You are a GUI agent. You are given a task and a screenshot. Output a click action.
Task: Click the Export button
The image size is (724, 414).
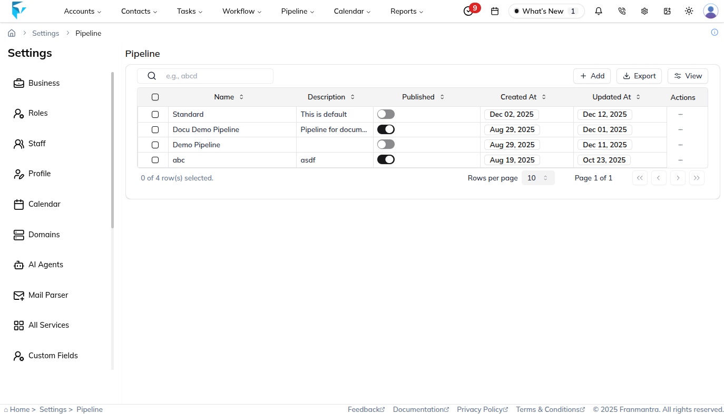pyautogui.click(x=639, y=76)
